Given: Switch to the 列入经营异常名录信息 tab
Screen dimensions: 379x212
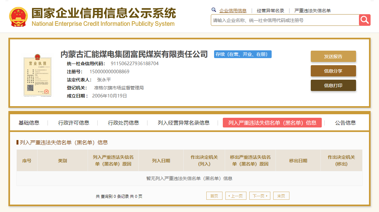Looking at the screenshot, I should pyautogui.click(x=183, y=123).
